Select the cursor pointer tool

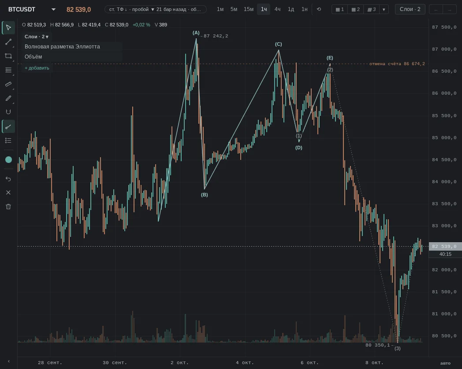pos(8,27)
